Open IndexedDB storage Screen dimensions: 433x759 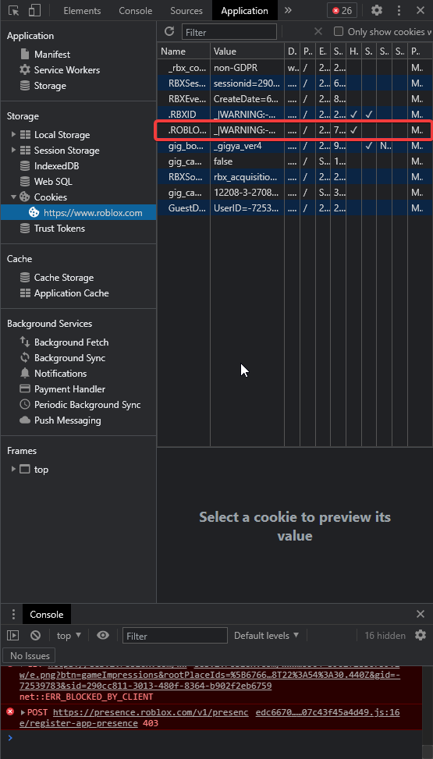pyautogui.click(x=56, y=166)
